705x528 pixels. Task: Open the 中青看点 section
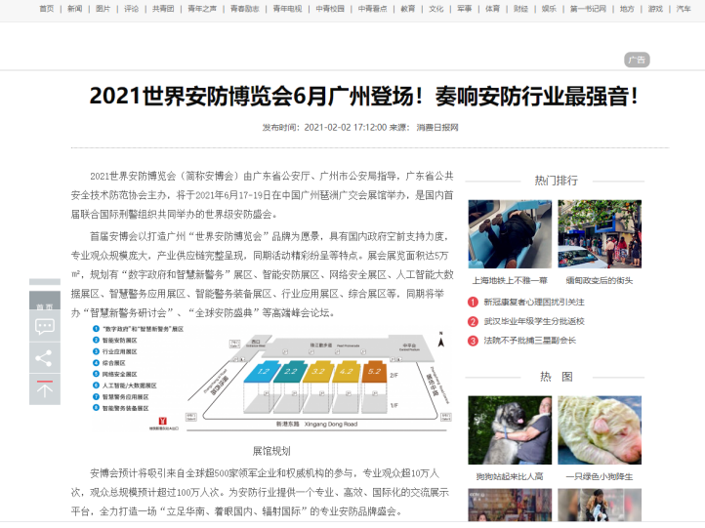coord(373,9)
